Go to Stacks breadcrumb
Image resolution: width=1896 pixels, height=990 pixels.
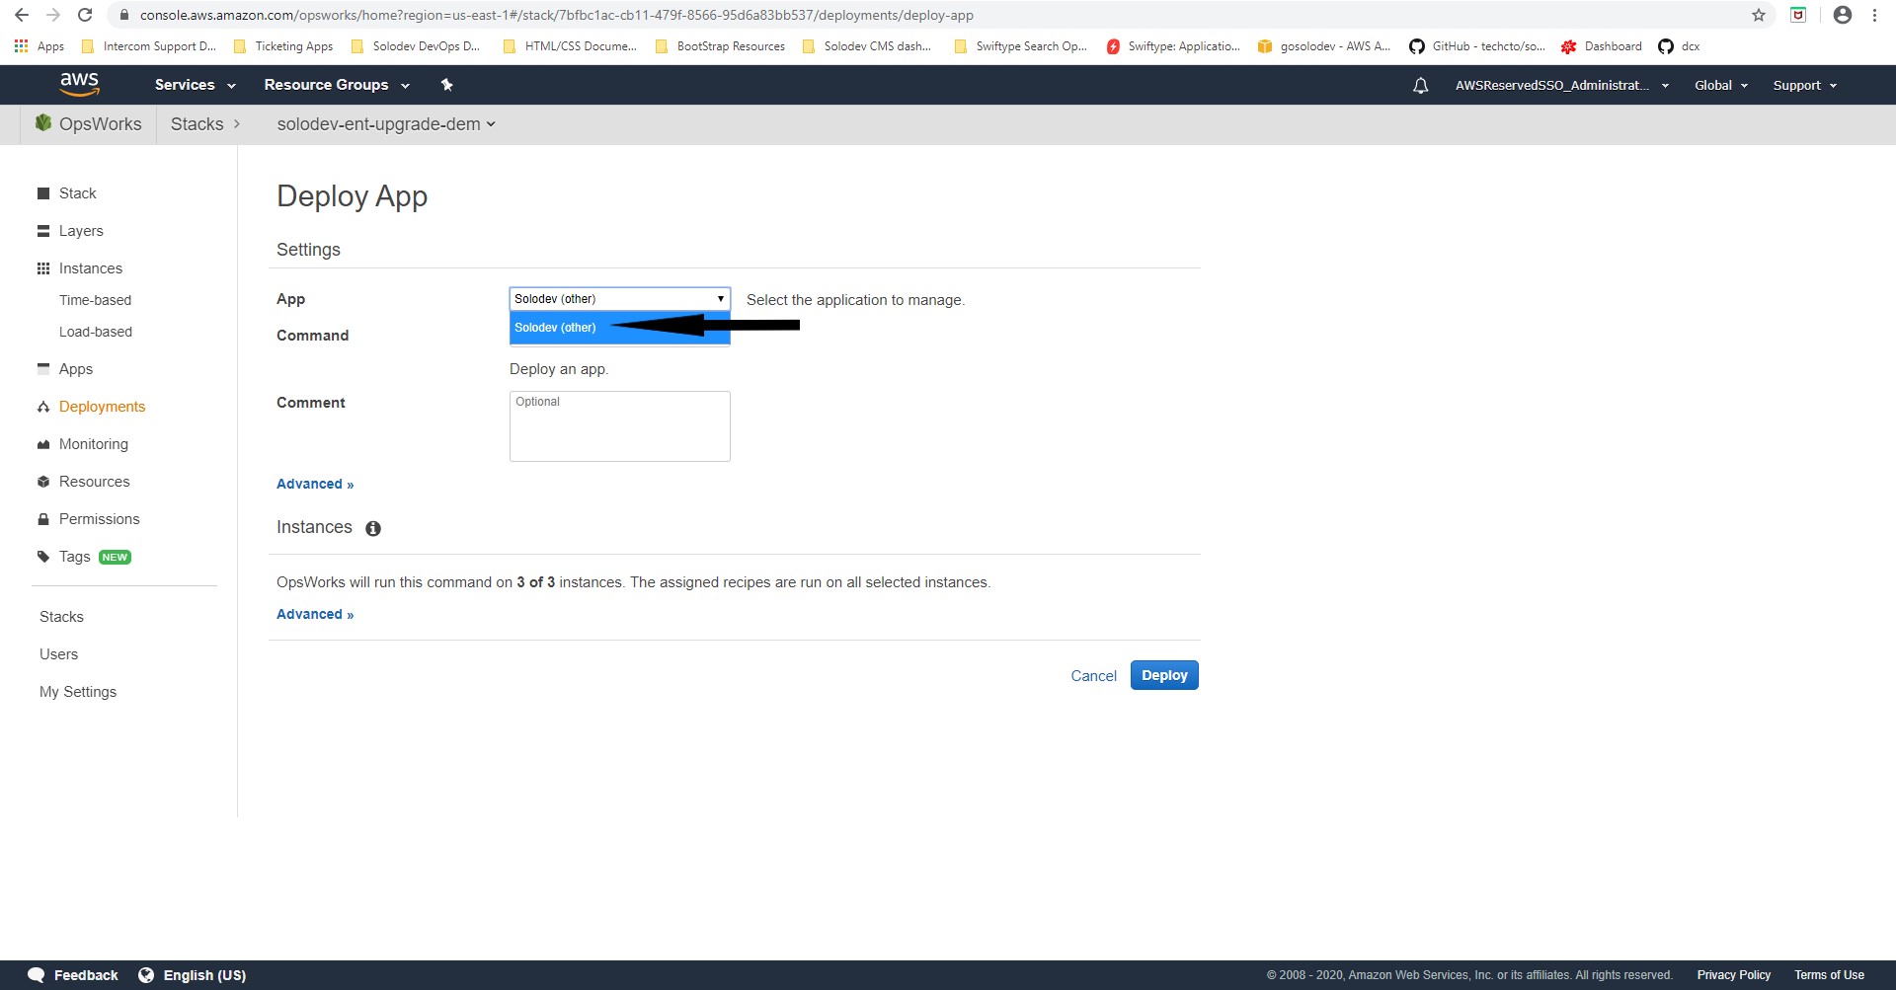[197, 124]
